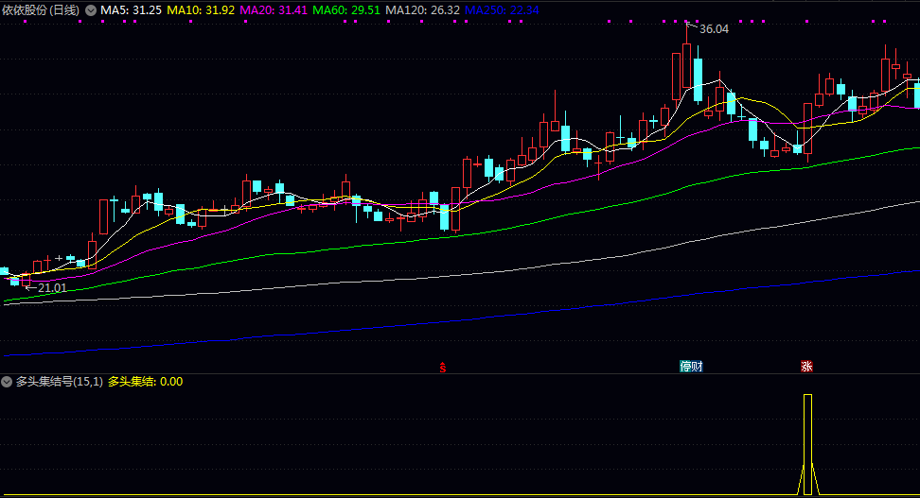This screenshot has width=920, height=498.
Task: Select the MA10: 31.92 yellow label
Action: click(201, 9)
